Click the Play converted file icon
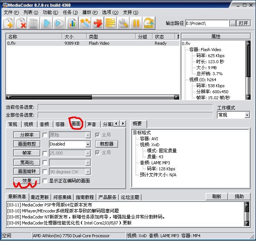The image size is (256, 241). tap(59, 23)
